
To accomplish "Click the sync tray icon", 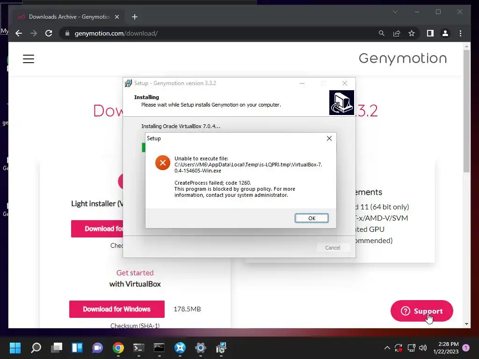I will click(399, 348).
